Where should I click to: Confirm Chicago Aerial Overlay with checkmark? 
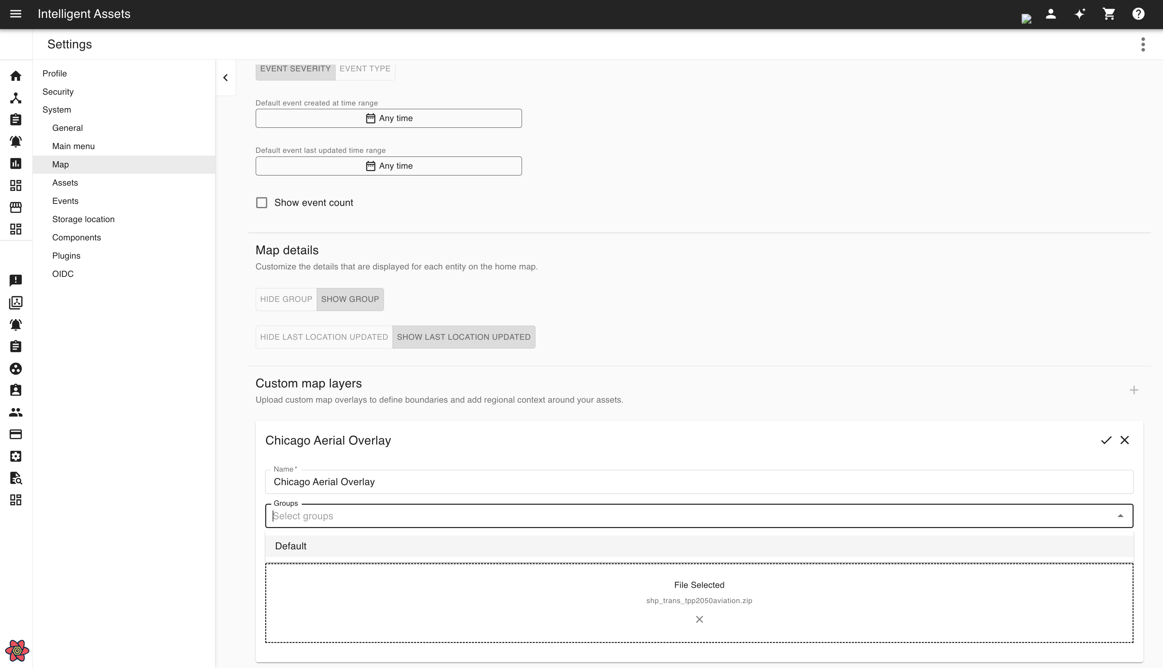point(1106,440)
